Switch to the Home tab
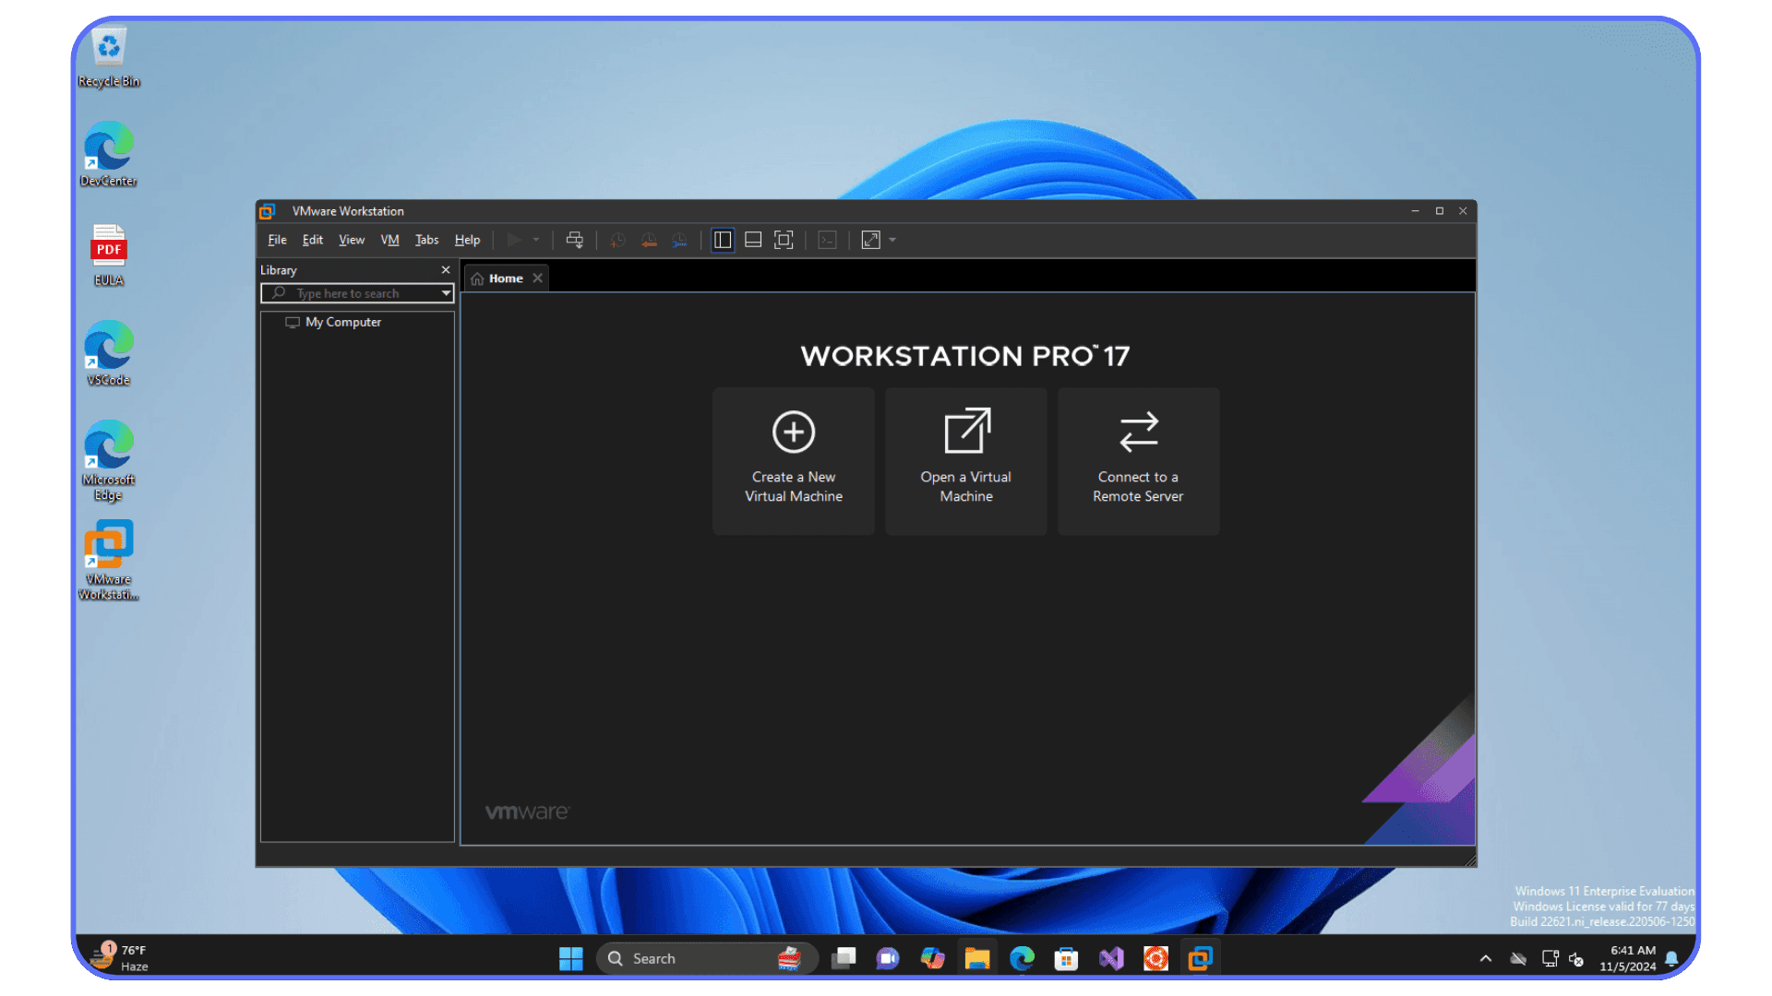This screenshot has height=996, width=1772. pos(504,278)
